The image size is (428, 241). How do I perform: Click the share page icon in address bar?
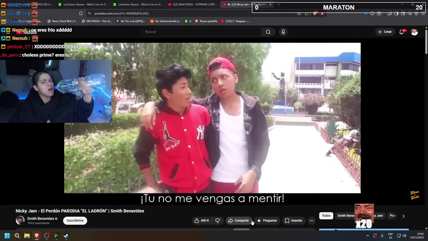(x=307, y=13)
